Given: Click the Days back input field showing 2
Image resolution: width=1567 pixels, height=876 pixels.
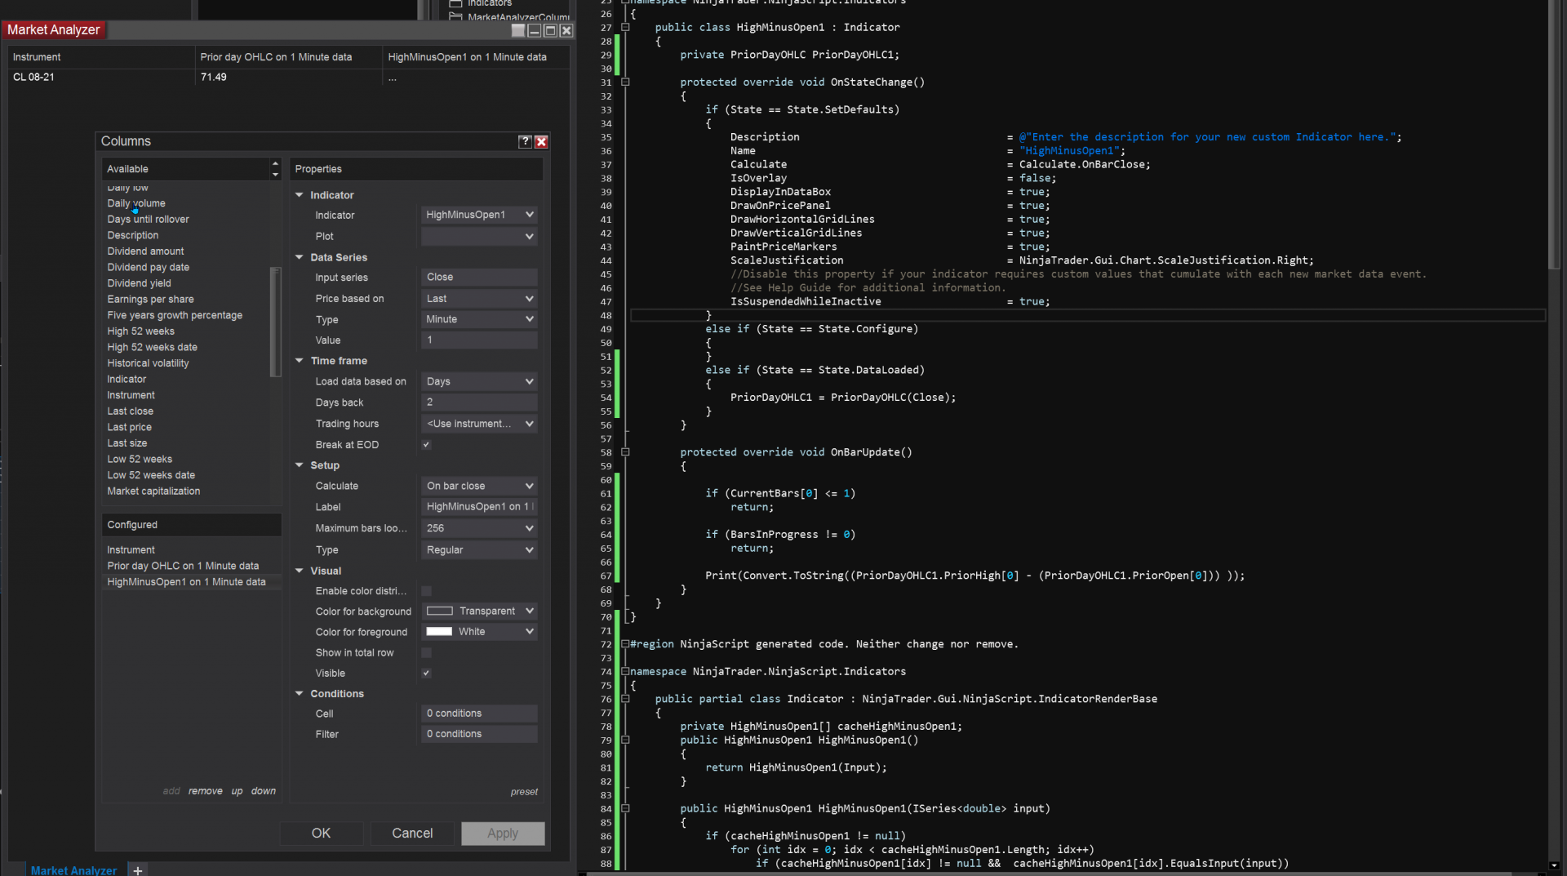Looking at the screenshot, I should [x=479, y=402].
